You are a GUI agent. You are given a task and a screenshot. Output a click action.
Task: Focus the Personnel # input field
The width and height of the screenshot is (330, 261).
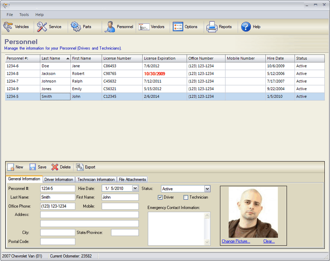[x=58, y=189]
